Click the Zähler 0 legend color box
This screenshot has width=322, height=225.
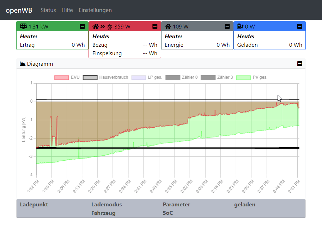coord(172,77)
